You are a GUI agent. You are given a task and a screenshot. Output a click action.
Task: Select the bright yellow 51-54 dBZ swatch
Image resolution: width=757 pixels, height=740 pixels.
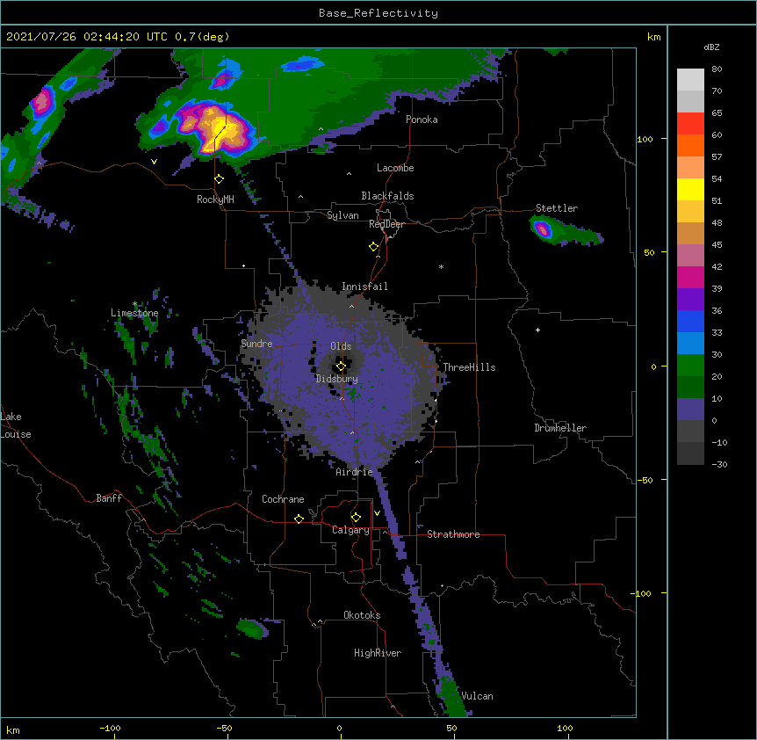click(690, 189)
